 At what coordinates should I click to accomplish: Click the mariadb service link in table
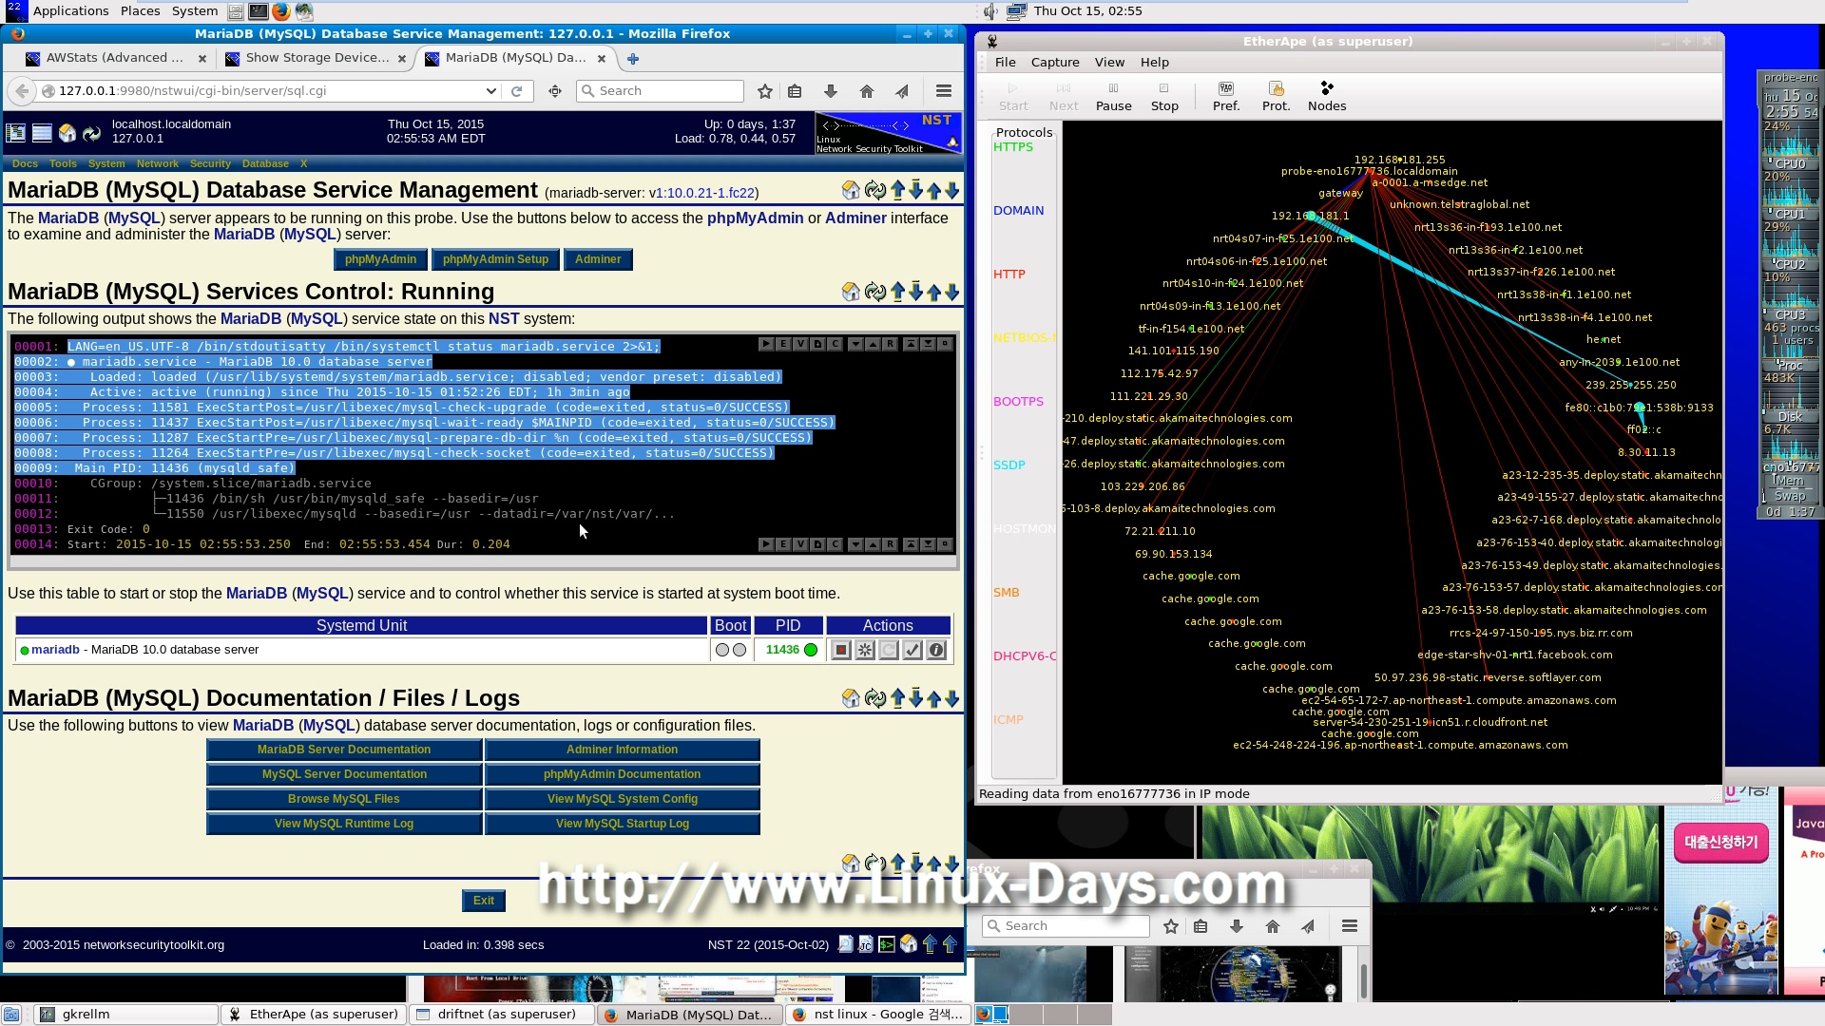(55, 650)
